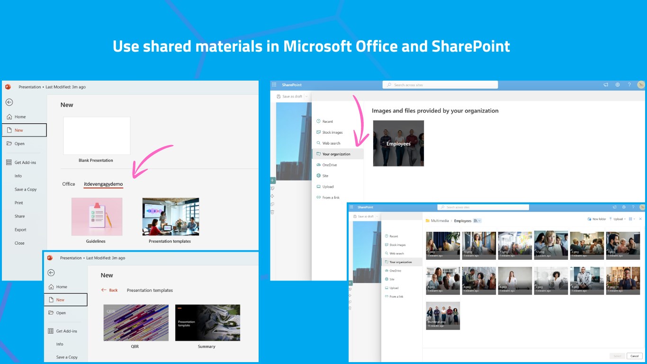
Task: Select New in PowerPoint window showing Blank Presentation
Action: point(24,130)
